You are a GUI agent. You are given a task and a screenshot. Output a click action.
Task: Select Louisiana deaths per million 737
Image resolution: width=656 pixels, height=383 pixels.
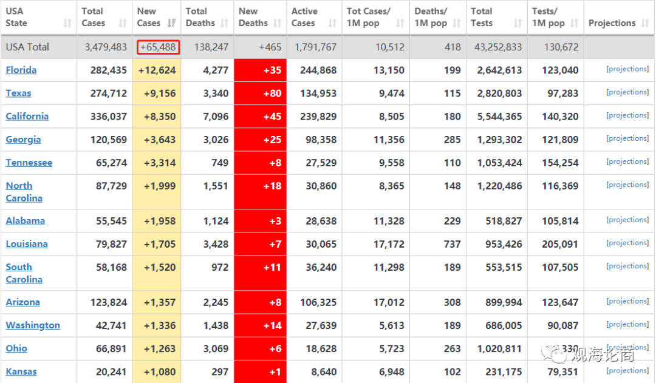[x=453, y=244]
